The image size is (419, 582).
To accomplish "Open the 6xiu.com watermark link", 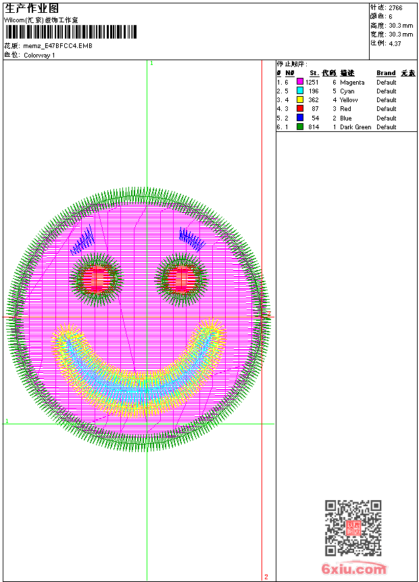I will (354, 569).
